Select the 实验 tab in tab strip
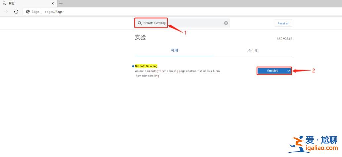The image size is (342, 157). pos(28,4)
